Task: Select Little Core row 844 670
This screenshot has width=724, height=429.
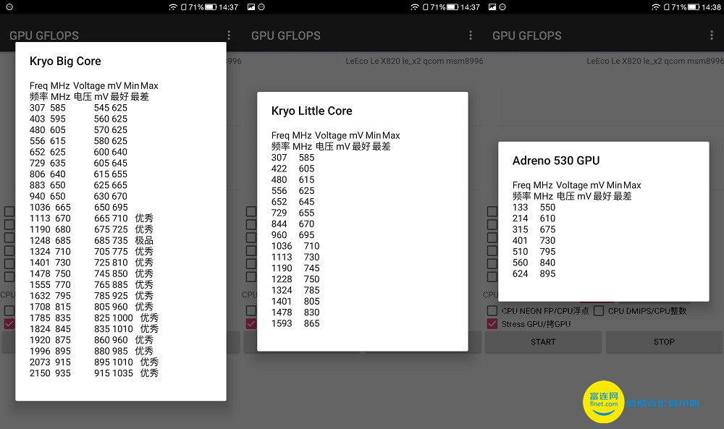Action: [292, 224]
